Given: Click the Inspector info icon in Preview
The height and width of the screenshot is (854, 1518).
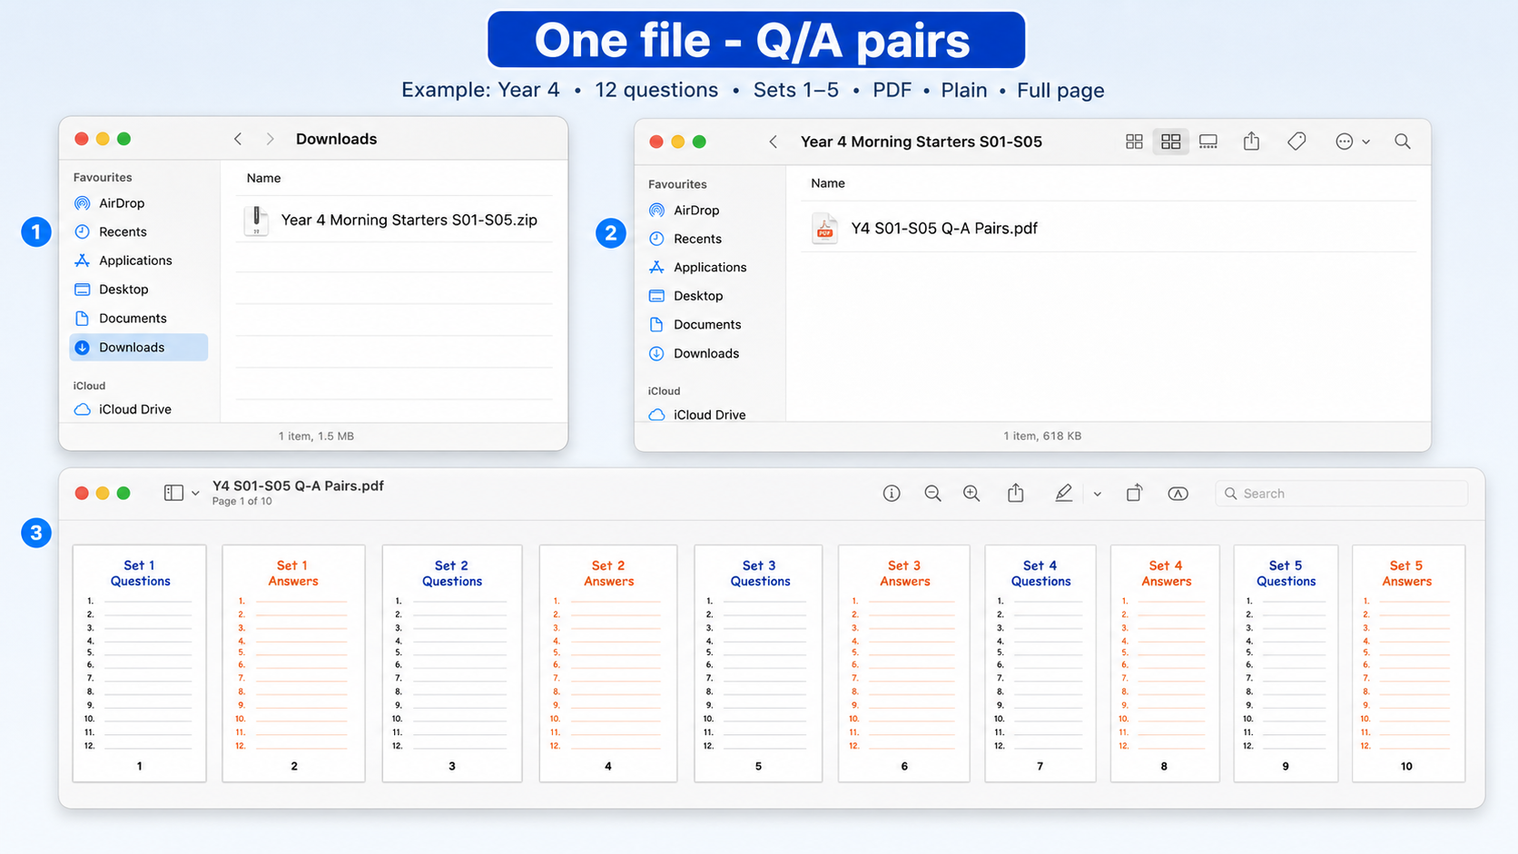Looking at the screenshot, I should coord(892,494).
